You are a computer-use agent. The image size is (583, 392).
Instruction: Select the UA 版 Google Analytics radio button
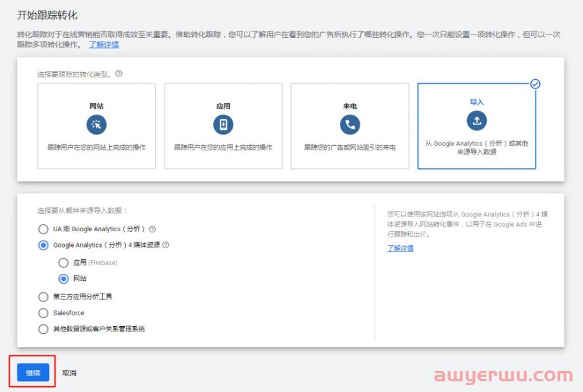(43, 229)
